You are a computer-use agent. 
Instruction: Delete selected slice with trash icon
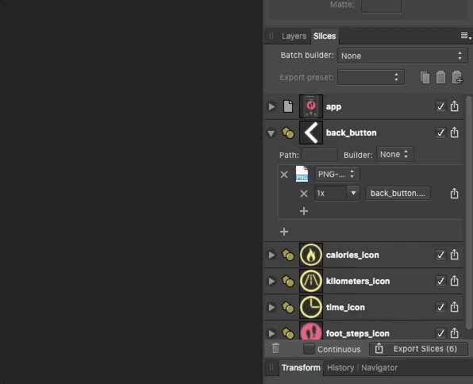(x=275, y=348)
